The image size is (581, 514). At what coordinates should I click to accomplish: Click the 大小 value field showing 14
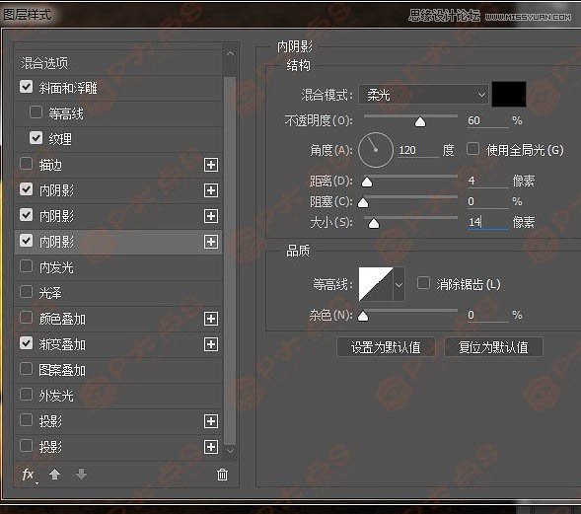[x=487, y=222]
